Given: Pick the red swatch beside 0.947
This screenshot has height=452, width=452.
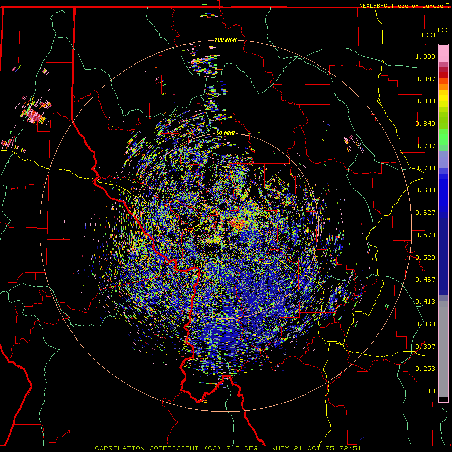Looking at the screenshot, I should click(x=443, y=75).
